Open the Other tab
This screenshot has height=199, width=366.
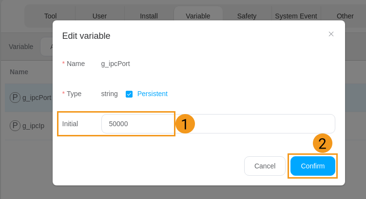click(345, 16)
